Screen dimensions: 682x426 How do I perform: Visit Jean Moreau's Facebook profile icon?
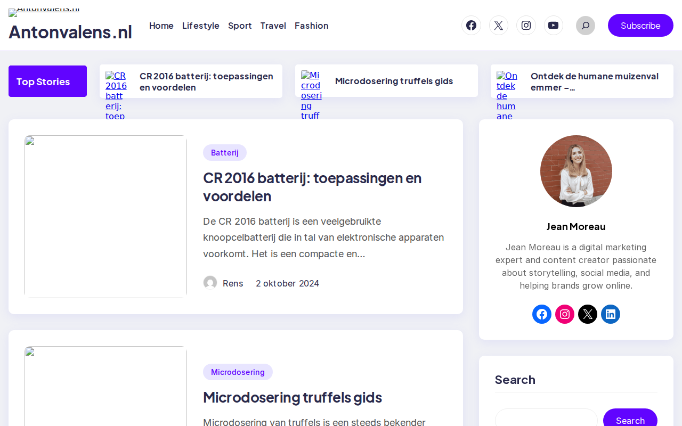(x=542, y=314)
